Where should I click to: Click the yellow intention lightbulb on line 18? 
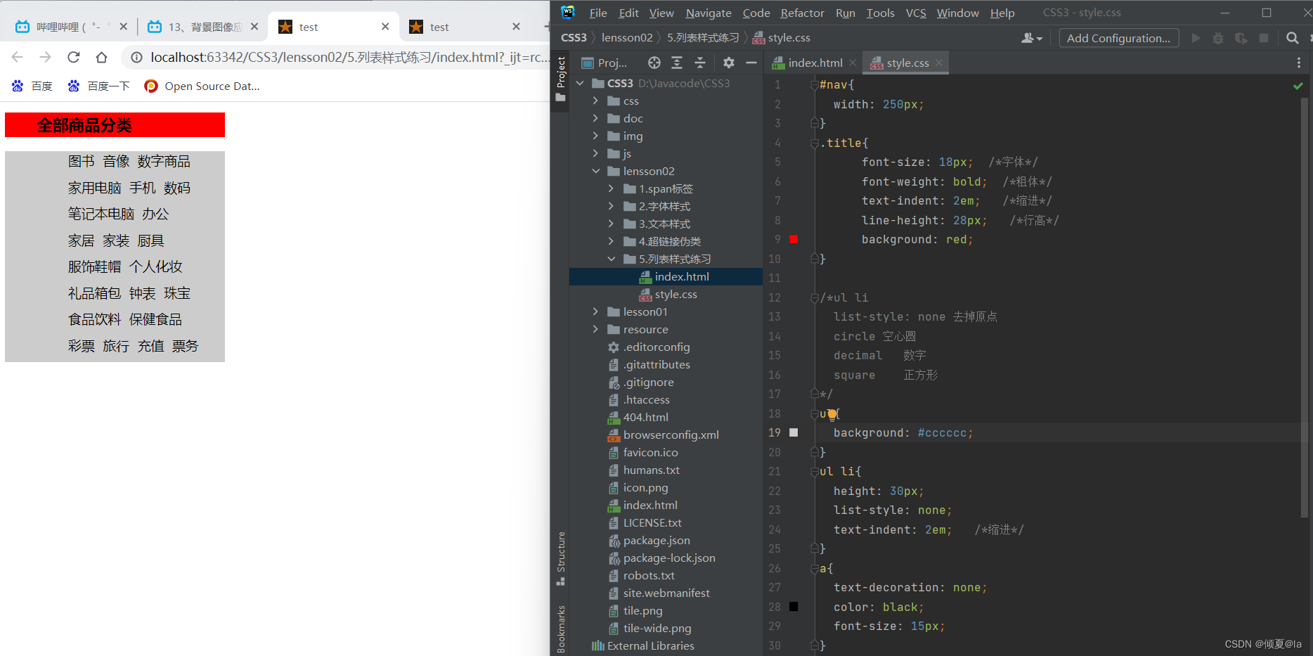pos(832,415)
